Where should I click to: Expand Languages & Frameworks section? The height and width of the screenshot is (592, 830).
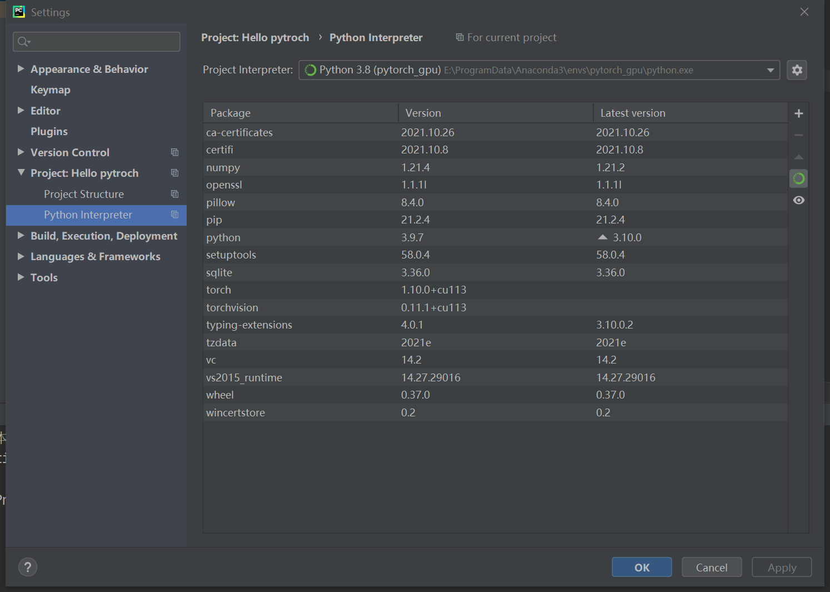click(21, 256)
